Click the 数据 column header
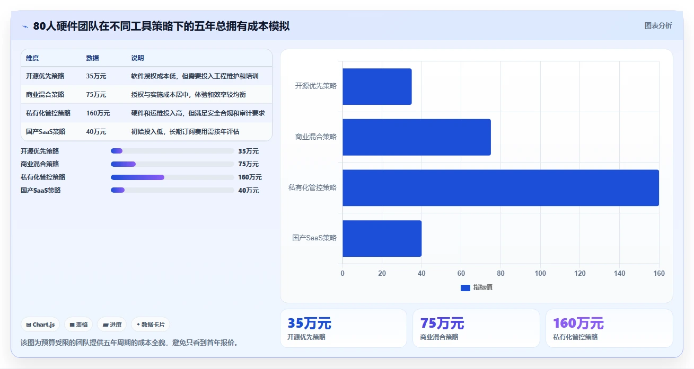694x369 pixels. (92, 58)
